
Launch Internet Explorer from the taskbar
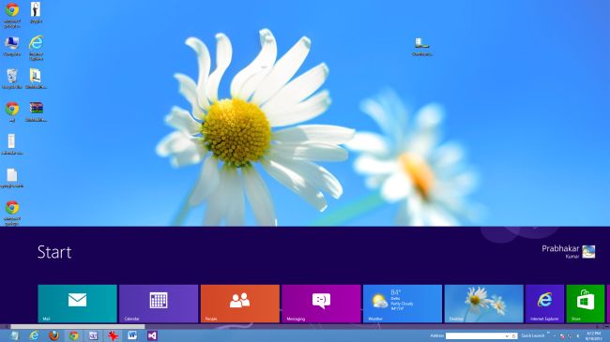[x=34, y=335]
